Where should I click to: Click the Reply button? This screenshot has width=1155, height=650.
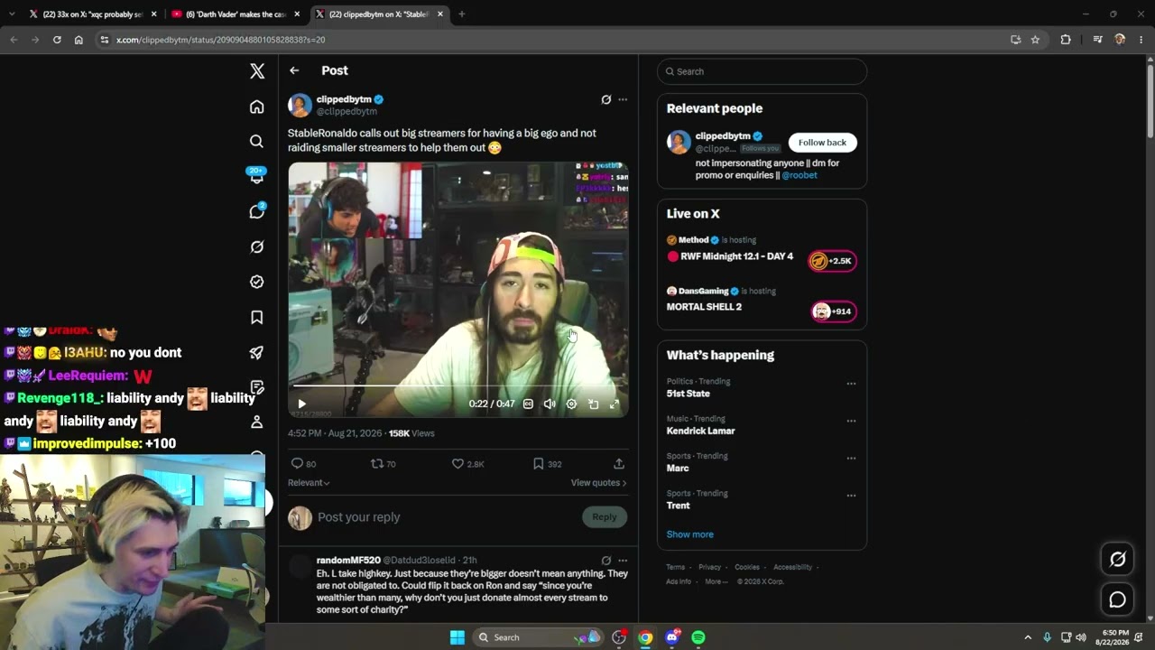coord(605,517)
